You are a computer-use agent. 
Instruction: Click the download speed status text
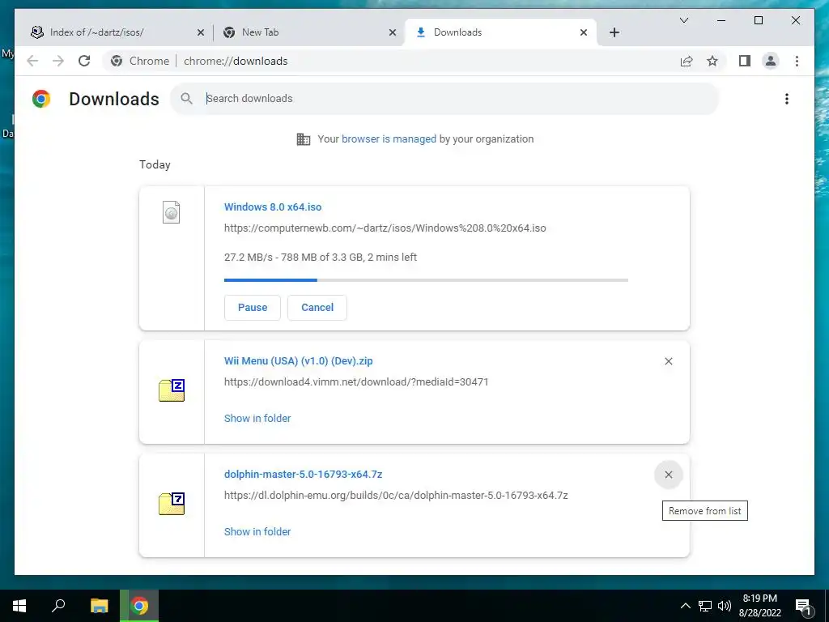pyautogui.click(x=321, y=257)
